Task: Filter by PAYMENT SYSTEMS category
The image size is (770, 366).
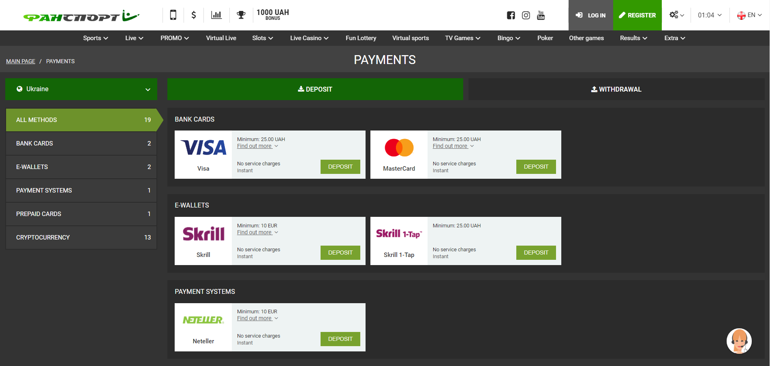Action: pos(81,190)
